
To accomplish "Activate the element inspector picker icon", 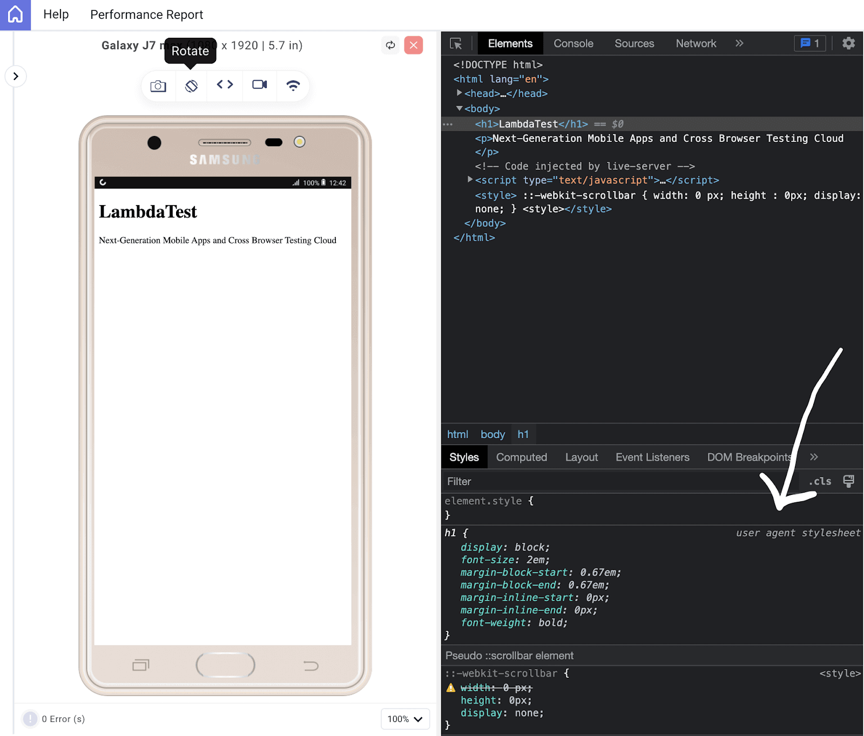I will [456, 44].
